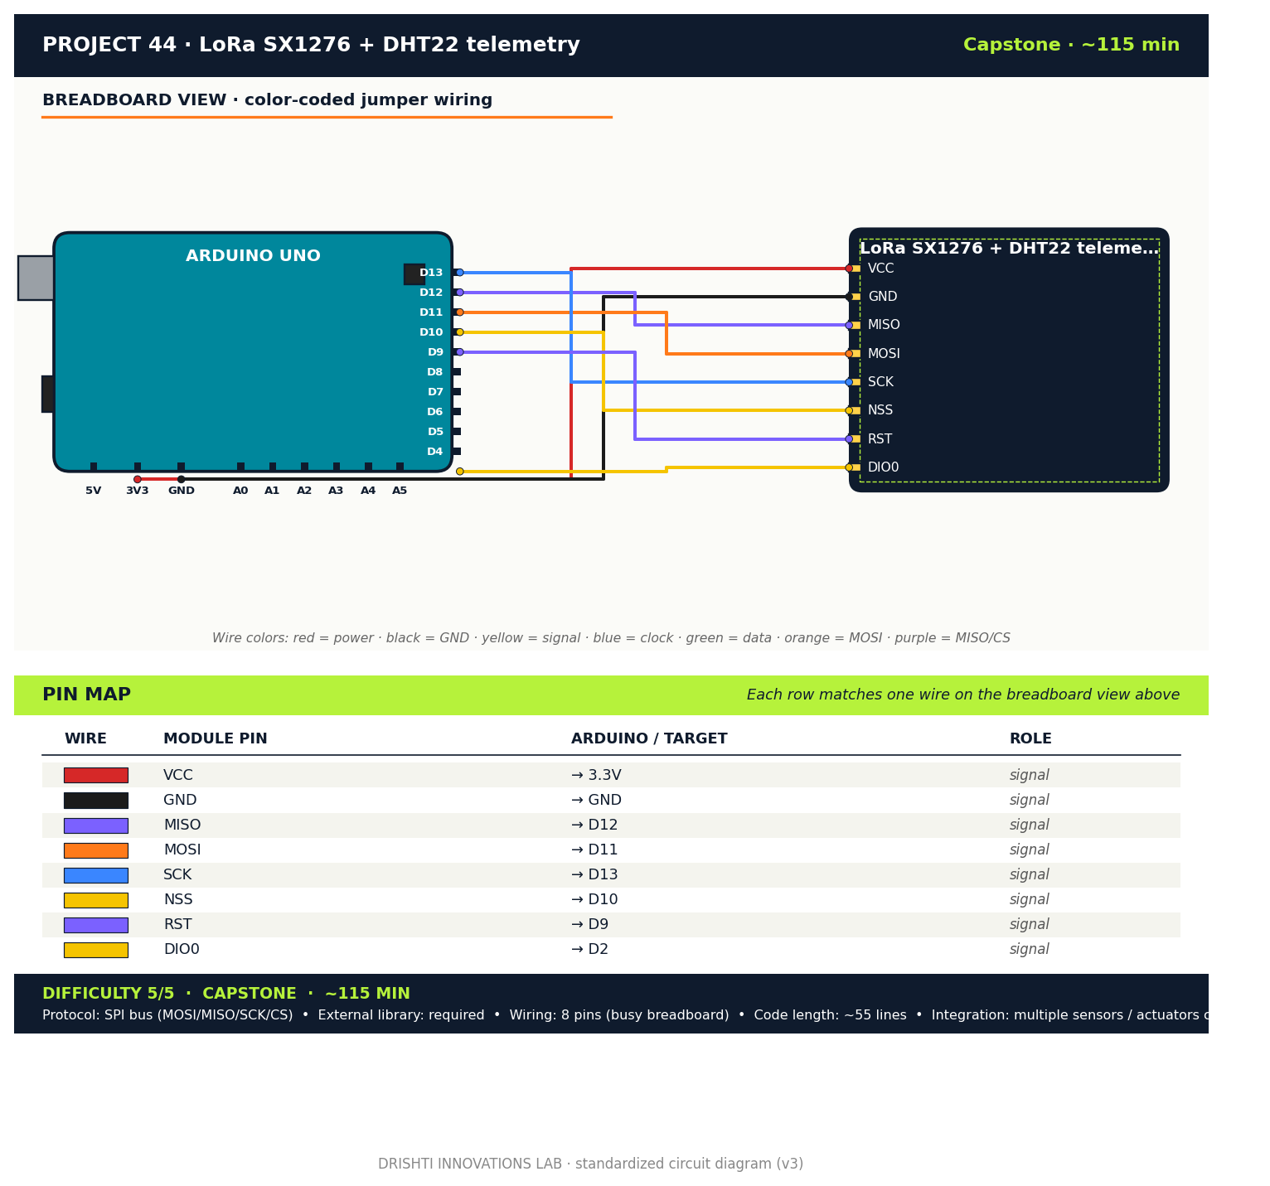Click the A3 analog pin label
Viewport: 1270px width, 1186px height.
pos(336,491)
